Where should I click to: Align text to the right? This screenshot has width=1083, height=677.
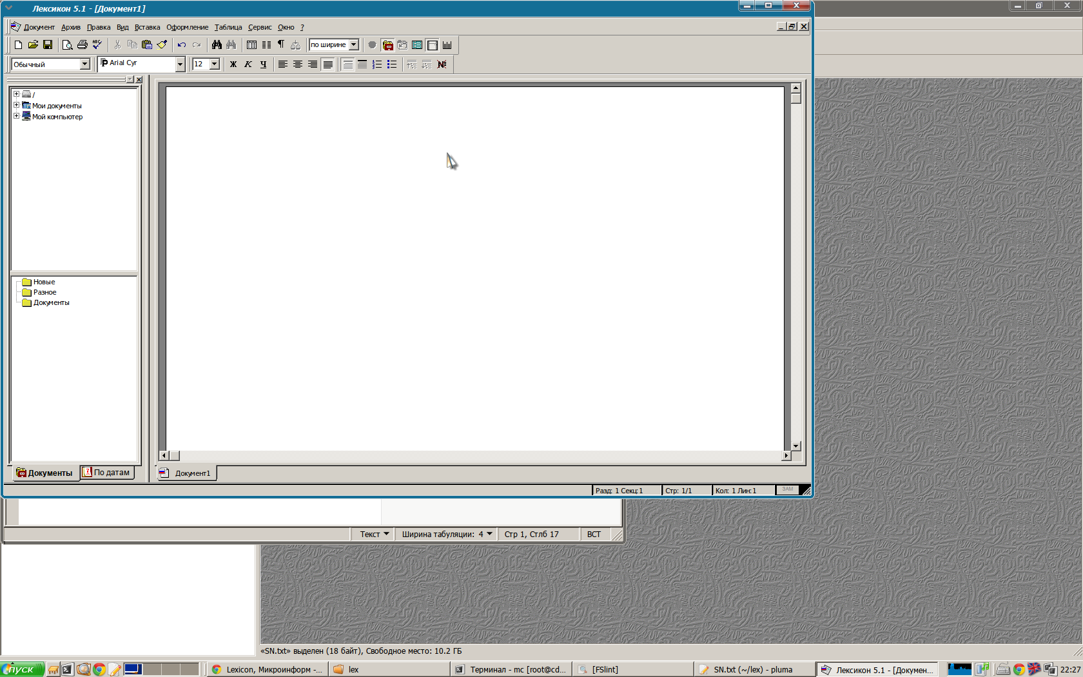click(312, 64)
